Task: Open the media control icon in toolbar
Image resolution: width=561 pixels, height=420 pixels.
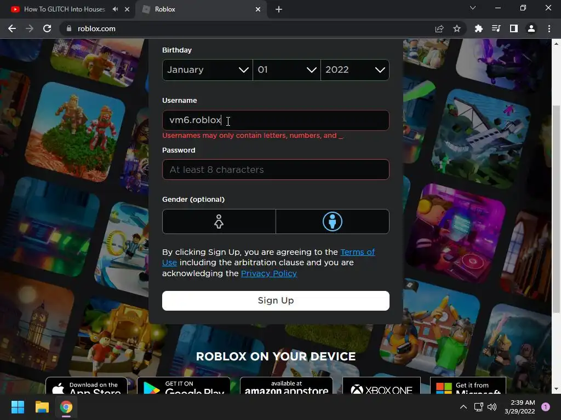Action: pyautogui.click(x=496, y=28)
